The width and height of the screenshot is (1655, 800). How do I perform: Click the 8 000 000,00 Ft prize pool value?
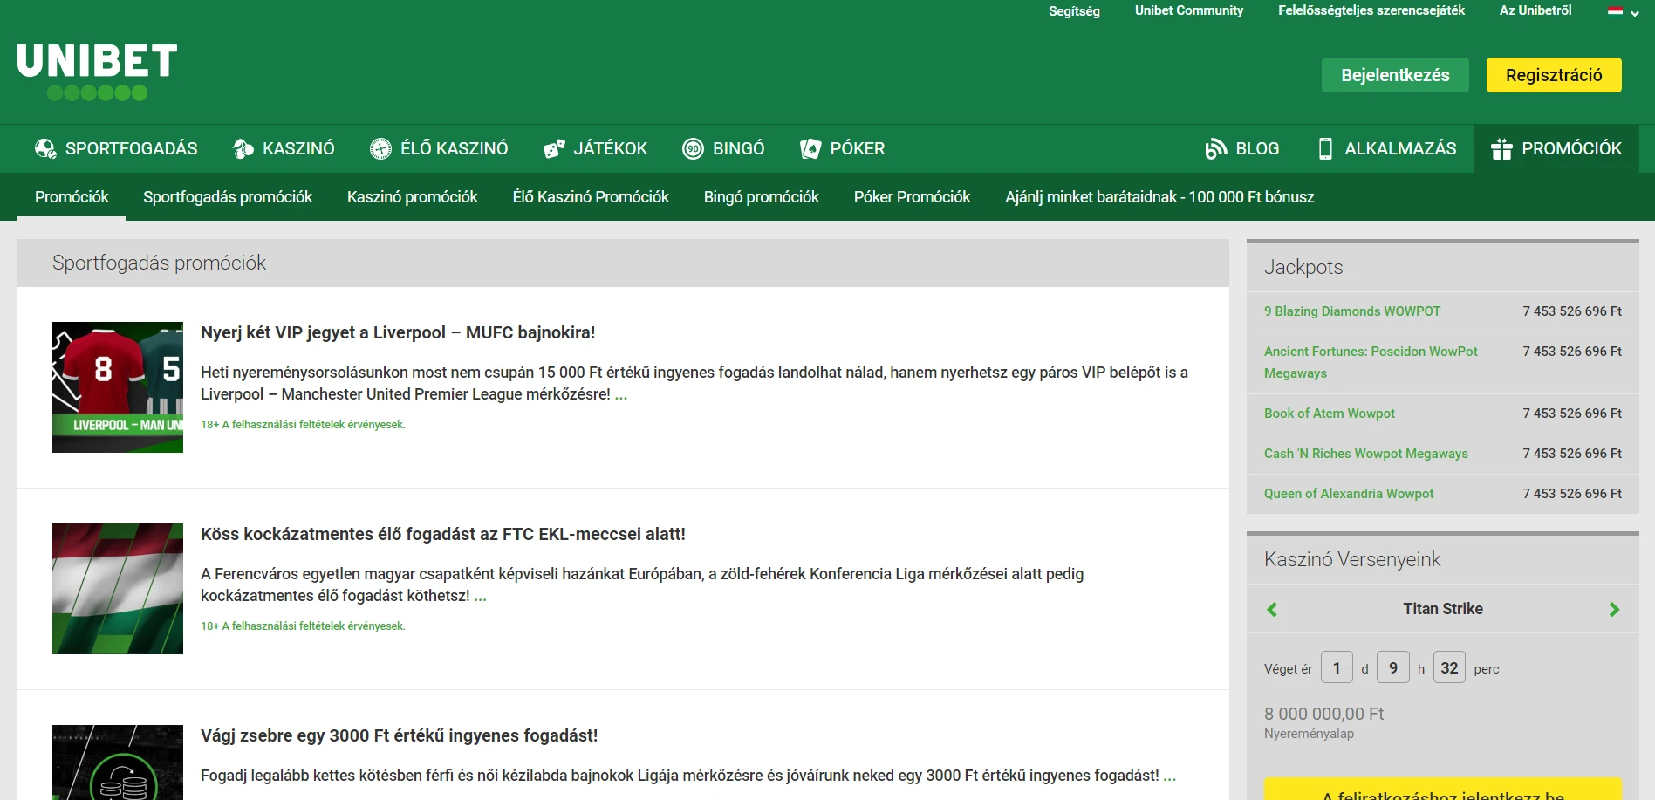click(1323, 714)
